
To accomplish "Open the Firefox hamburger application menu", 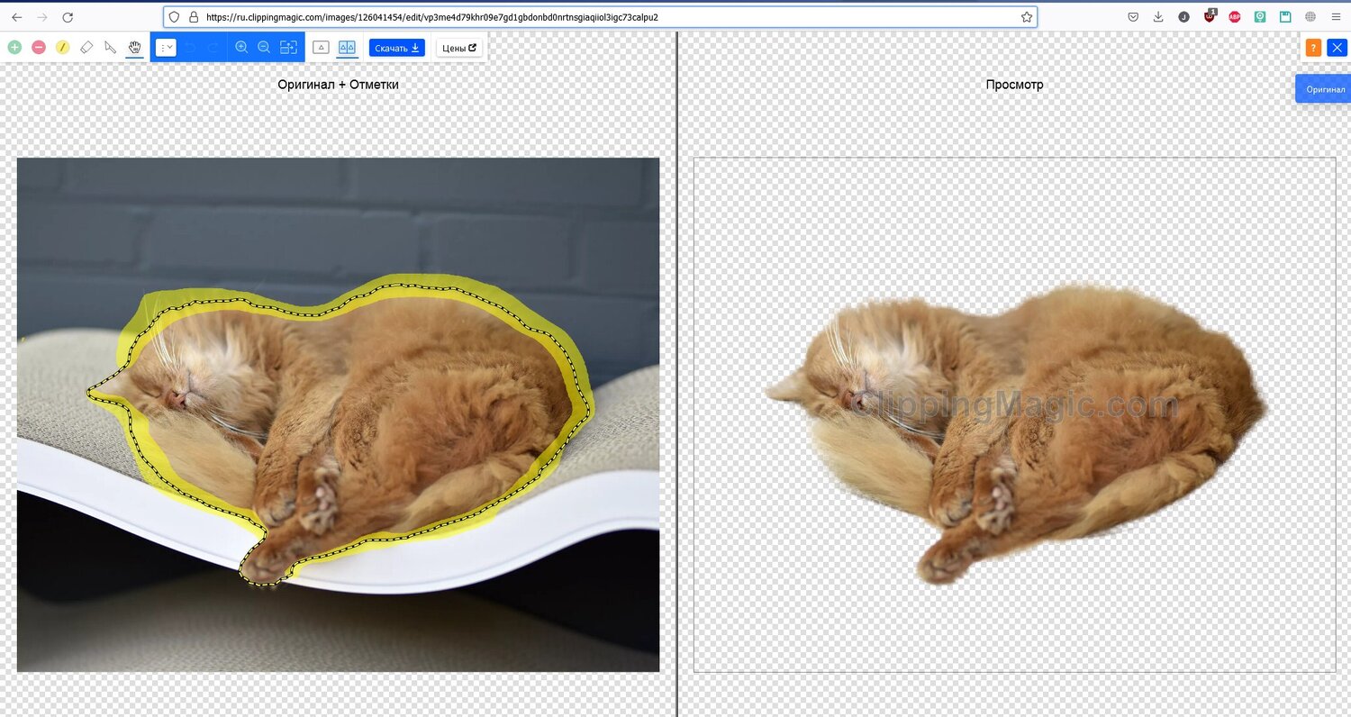I will point(1336,17).
